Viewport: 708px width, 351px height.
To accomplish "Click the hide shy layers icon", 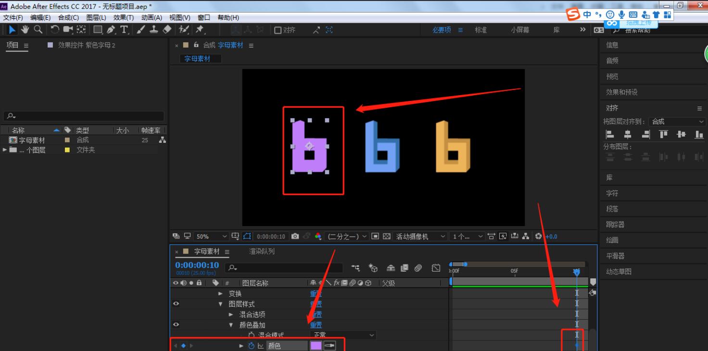I will point(391,268).
